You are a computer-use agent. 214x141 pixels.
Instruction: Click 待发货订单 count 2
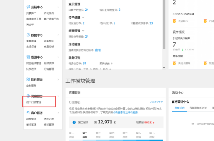click(x=83, y=23)
